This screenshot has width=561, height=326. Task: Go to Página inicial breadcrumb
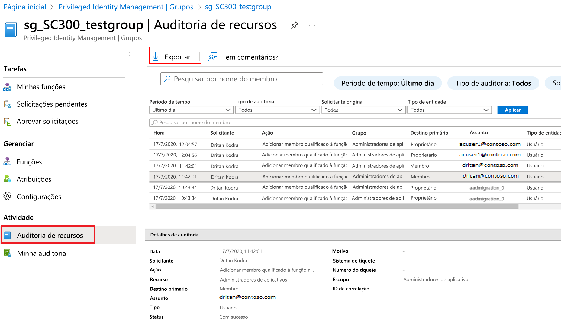pyautogui.click(x=25, y=7)
